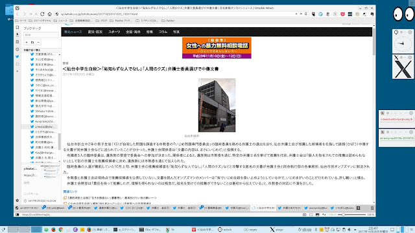
Task: Open the Downloads panel icon in sidebar
Action: point(18,34)
